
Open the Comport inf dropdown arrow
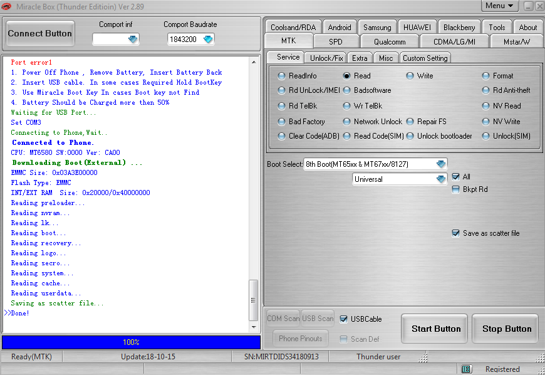pos(133,40)
